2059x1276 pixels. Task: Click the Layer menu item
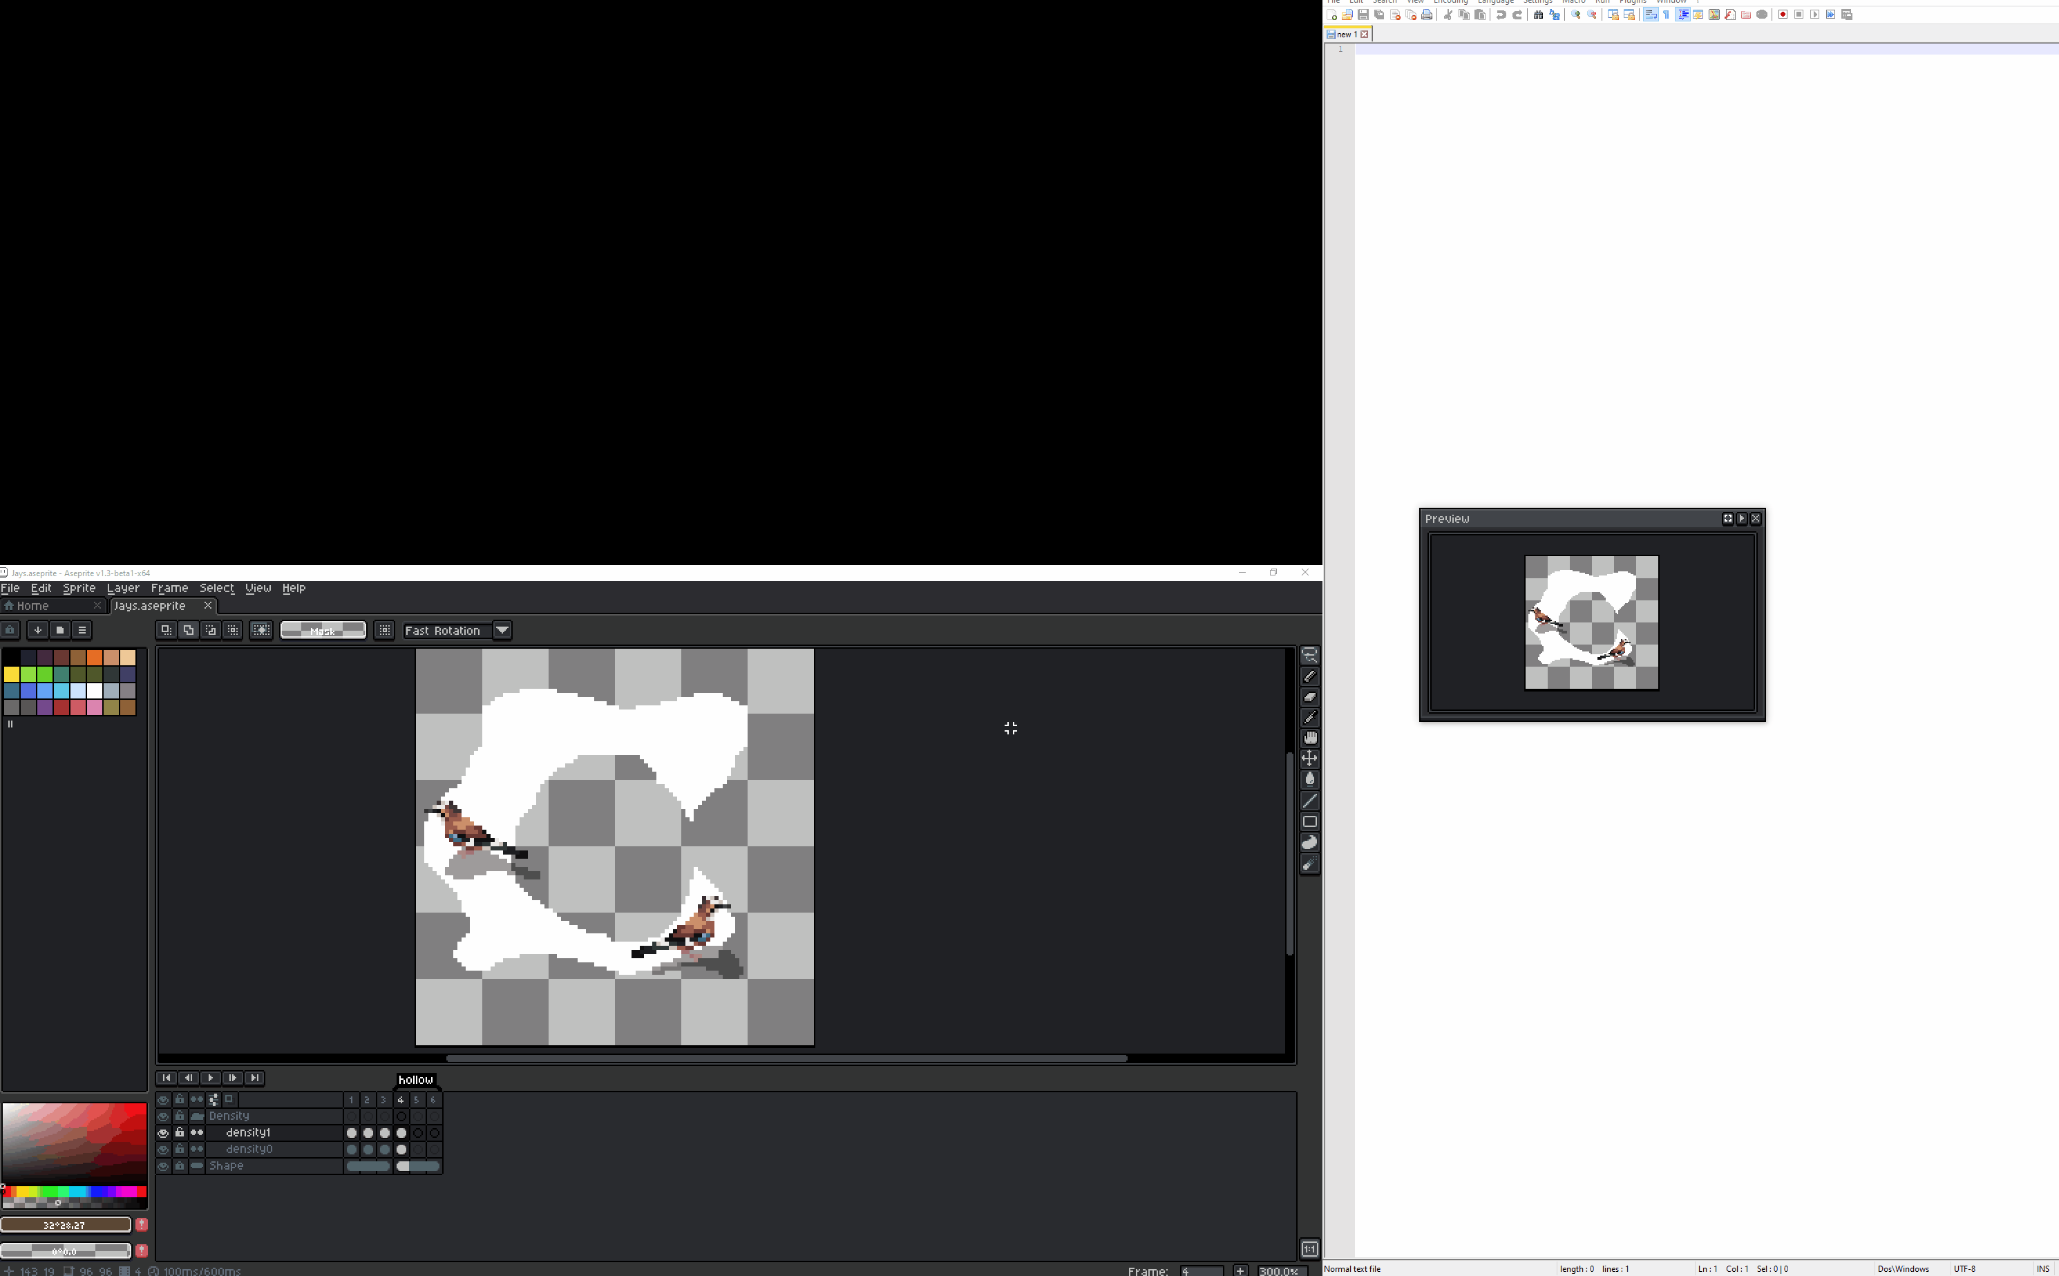click(x=122, y=587)
